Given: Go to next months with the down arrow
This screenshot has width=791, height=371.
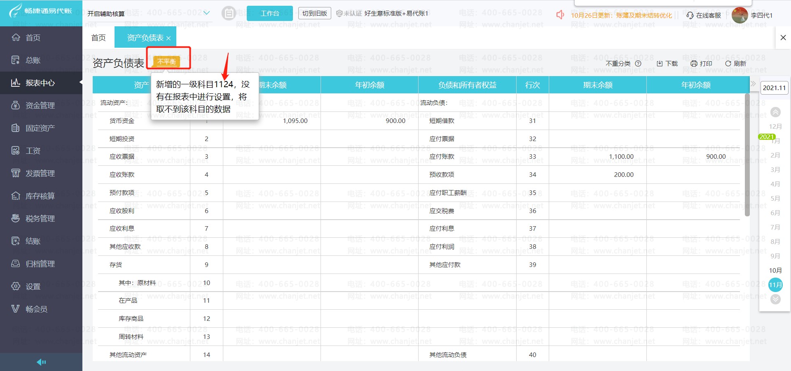Looking at the screenshot, I should (x=775, y=299).
